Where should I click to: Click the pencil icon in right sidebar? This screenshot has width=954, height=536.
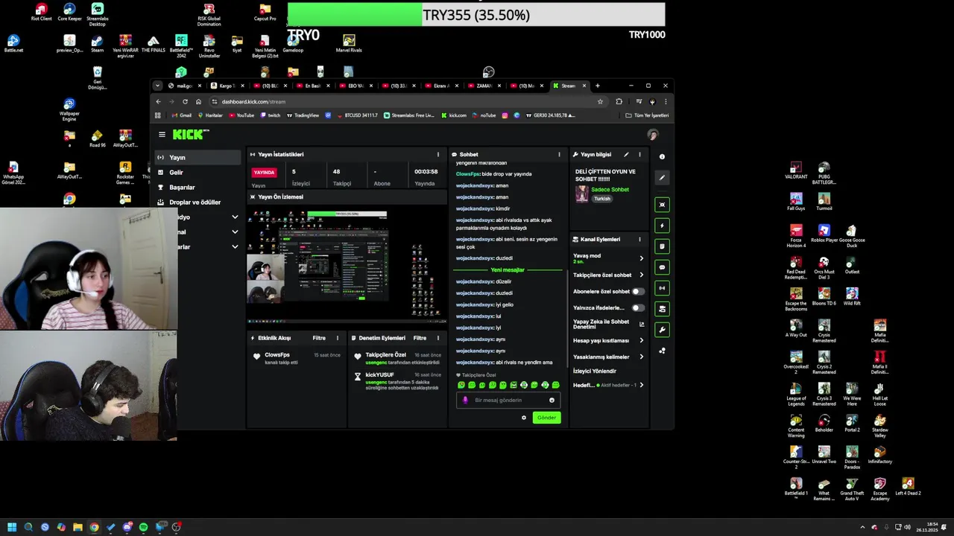coord(662,178)
